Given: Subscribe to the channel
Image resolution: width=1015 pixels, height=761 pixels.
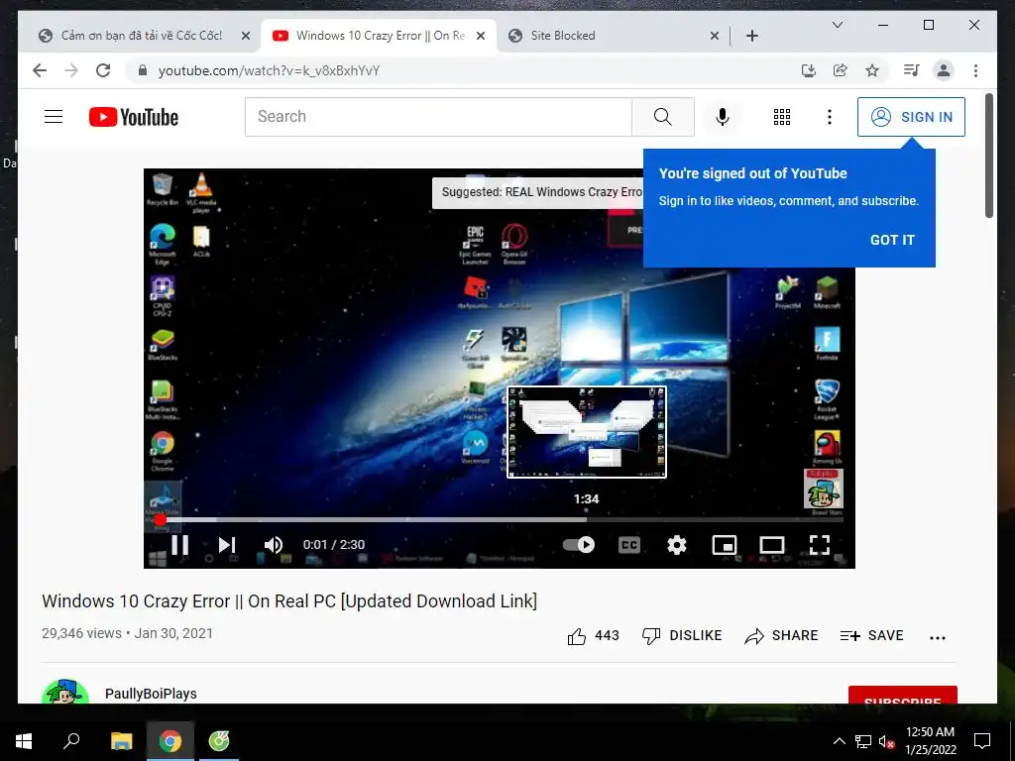Looking at the screenshot, I should click(x=902, y=695).
